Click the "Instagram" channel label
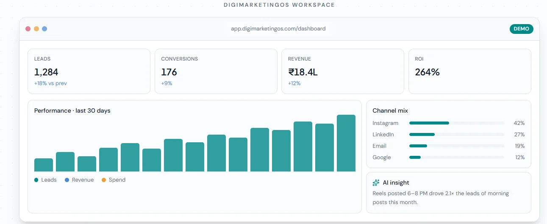547x224 pixels. pos(386,123)
